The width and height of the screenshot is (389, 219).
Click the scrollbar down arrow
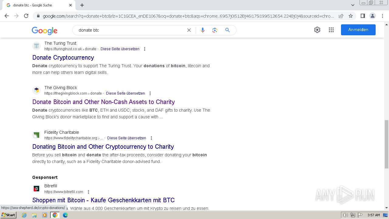(387, 208)
